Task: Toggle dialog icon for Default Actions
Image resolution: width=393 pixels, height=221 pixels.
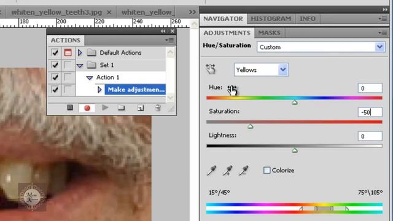Action: click(68, 53)
